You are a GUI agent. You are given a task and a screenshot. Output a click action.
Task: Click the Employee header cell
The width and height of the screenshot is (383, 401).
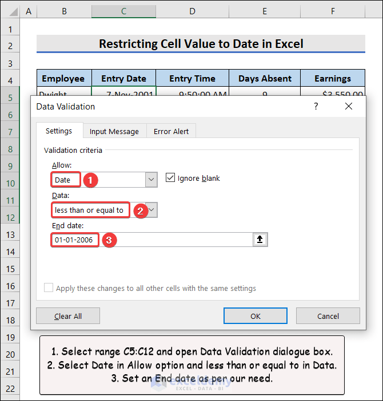64,78
